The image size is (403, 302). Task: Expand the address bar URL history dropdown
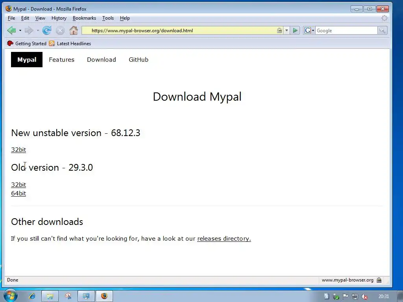click(x=287, y=31)
